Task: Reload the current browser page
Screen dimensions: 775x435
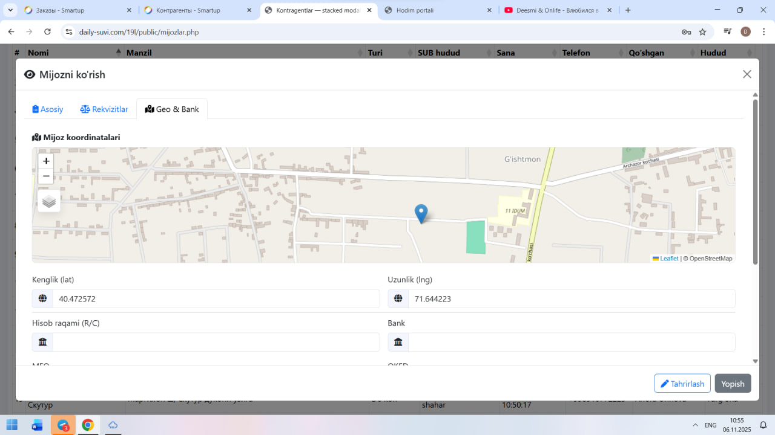Action: point(47,32)
